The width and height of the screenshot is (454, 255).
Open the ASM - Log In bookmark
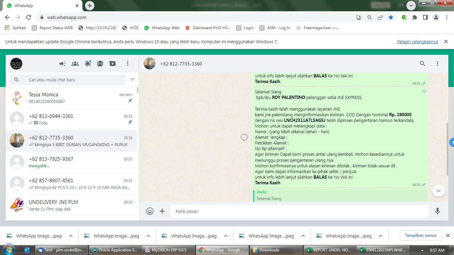coord(275,28)
